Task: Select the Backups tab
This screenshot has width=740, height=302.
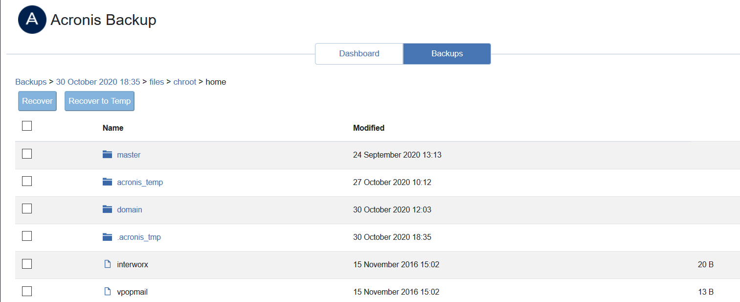Action: pyautogui.click(x=446, y=53)
